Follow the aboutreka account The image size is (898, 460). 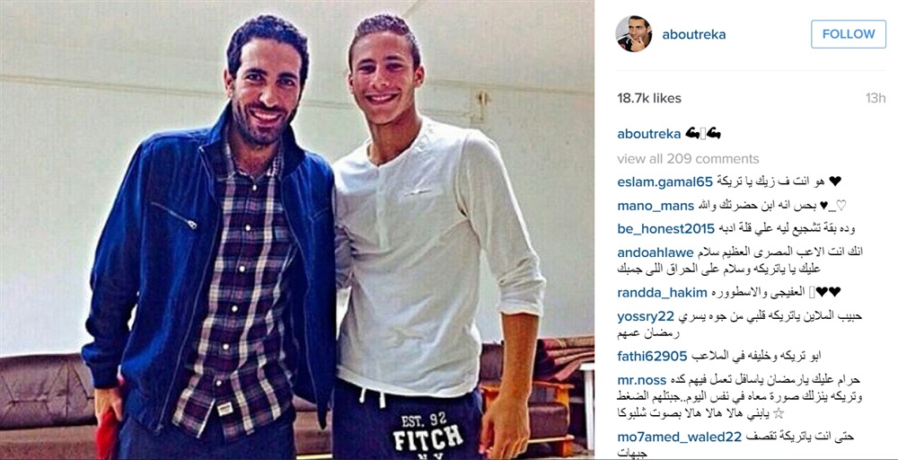[849, 34]
